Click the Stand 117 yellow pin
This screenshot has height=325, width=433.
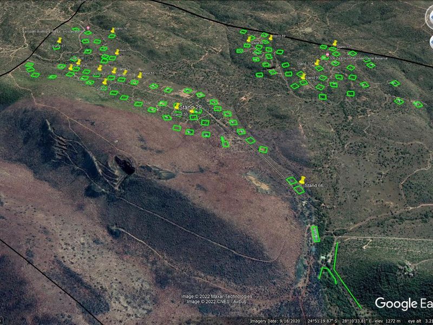click(335, 43)
